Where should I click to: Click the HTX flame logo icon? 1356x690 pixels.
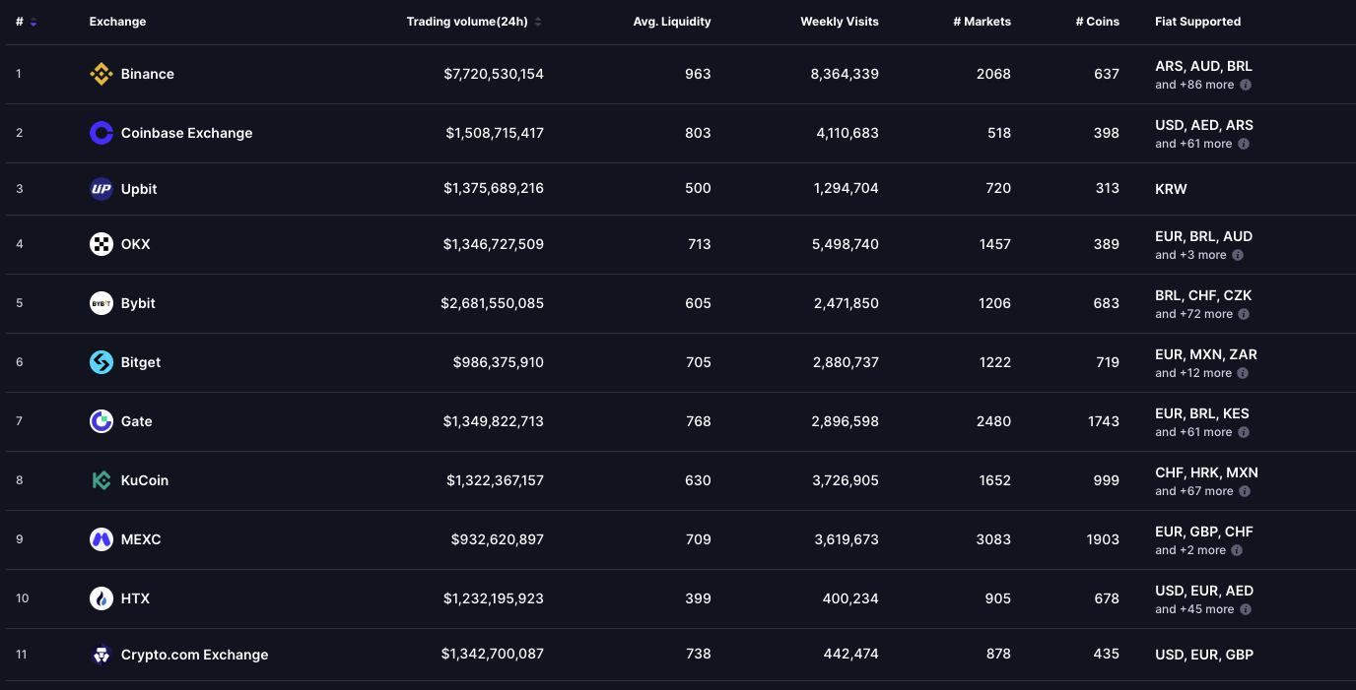[x=102, y=598]
